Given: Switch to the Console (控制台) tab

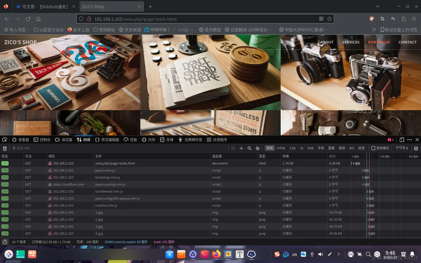Looking at the screenshot, I should coord(42,140).
